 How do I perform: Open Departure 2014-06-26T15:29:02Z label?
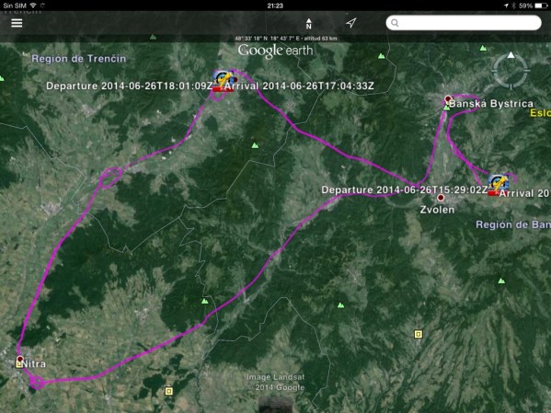pos(405,189)
